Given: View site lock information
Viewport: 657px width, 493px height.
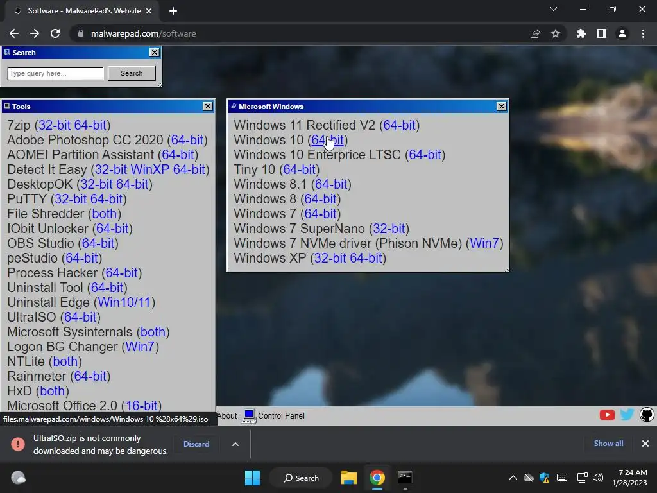Looking at the screenshot, I should click(x=81, y=33).
